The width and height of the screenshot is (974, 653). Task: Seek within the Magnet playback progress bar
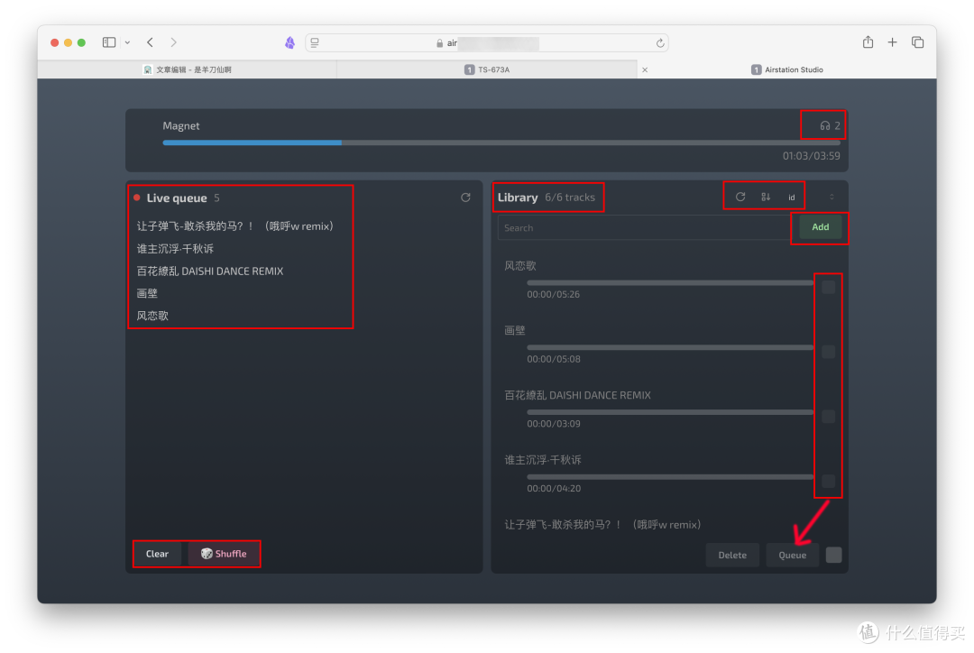tap(501, 143)
